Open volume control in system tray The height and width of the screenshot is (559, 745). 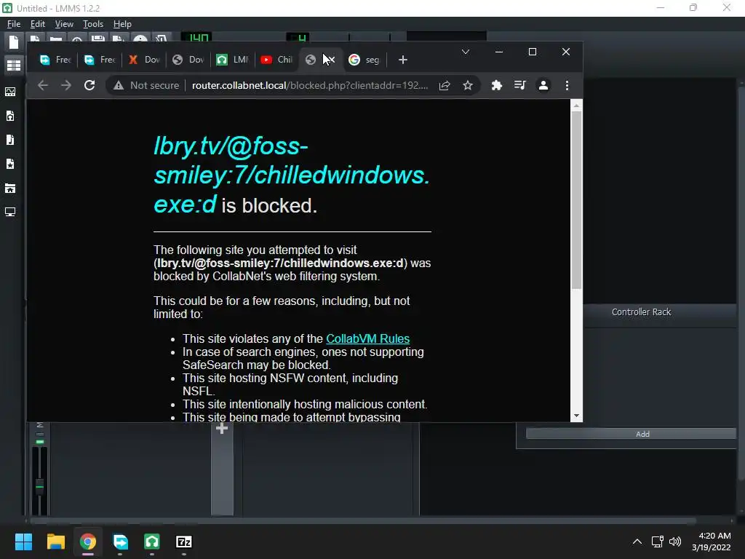675,542
